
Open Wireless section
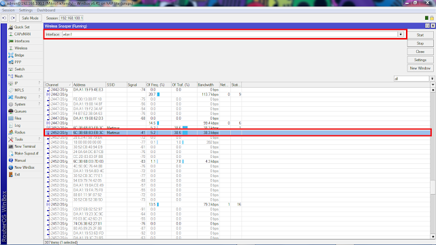(21, 48)
